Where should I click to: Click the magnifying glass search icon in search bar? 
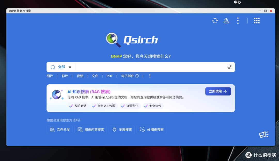click(x=53, y=67)
